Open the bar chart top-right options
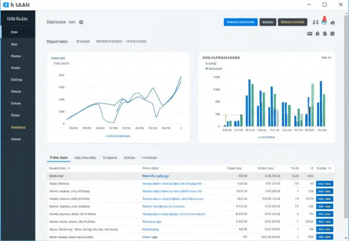The width and height of the screenshot is (349, 241). tap(326, 58)
